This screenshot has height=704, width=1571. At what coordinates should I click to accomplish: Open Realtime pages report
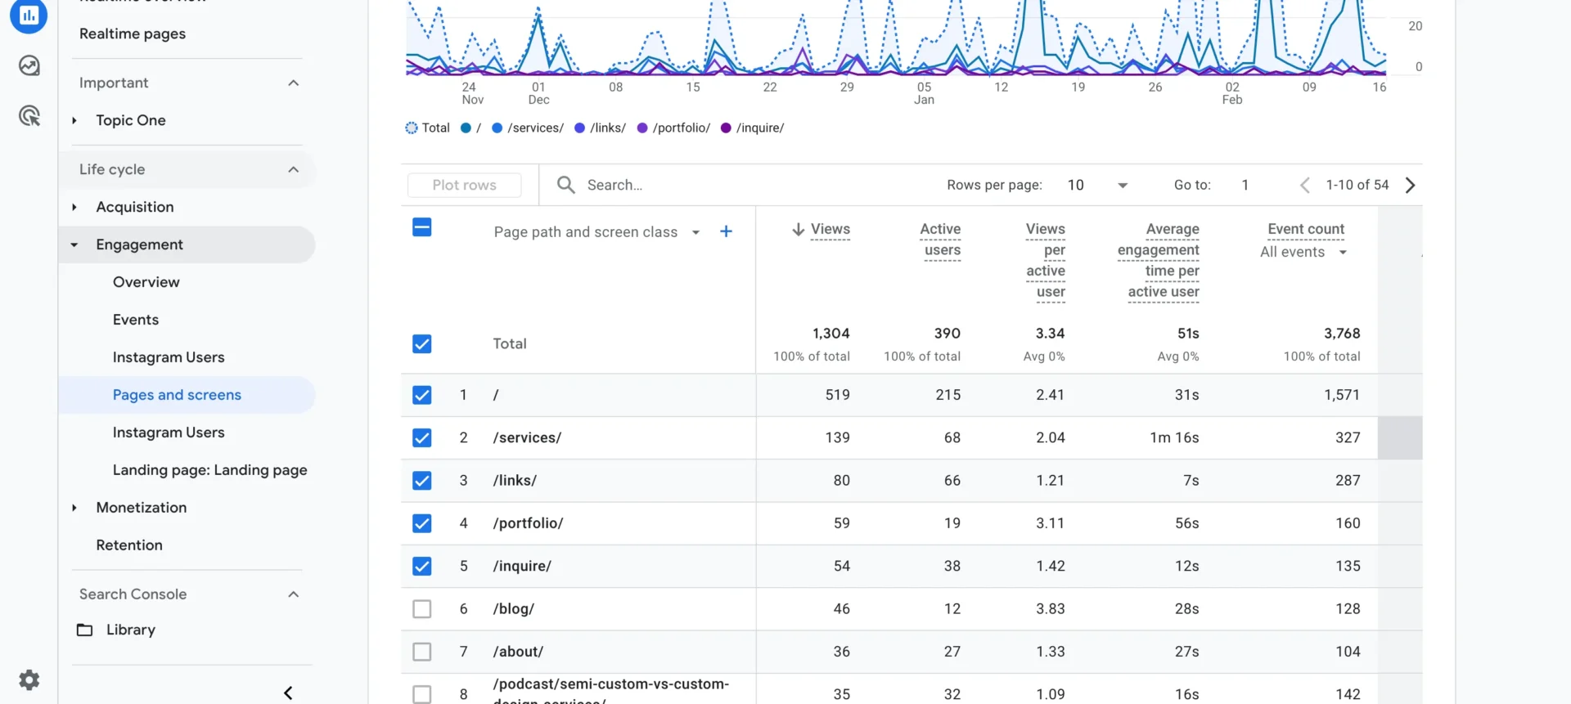[x=133, y=34]
